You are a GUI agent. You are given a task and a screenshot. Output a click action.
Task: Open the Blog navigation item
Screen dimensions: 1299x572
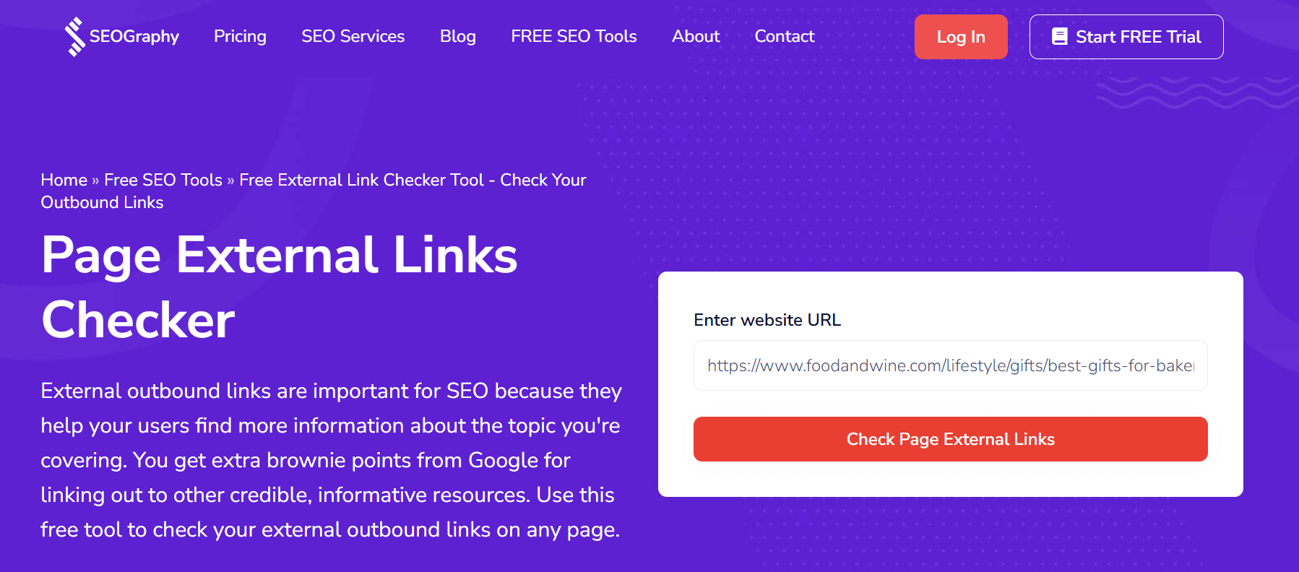(x=457, y=37)
